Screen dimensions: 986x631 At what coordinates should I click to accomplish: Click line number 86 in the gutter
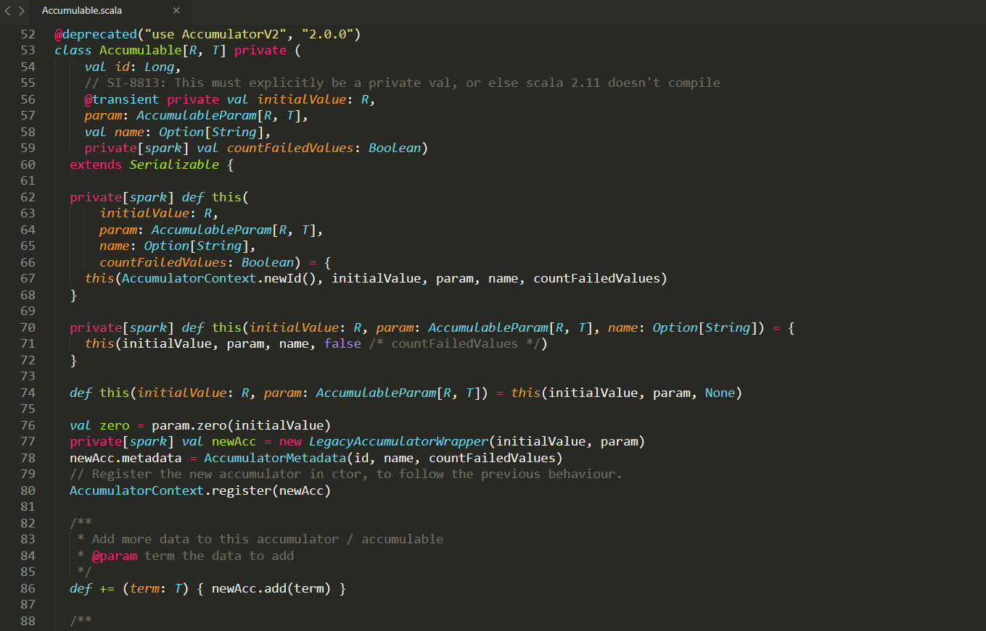point(28,588)
